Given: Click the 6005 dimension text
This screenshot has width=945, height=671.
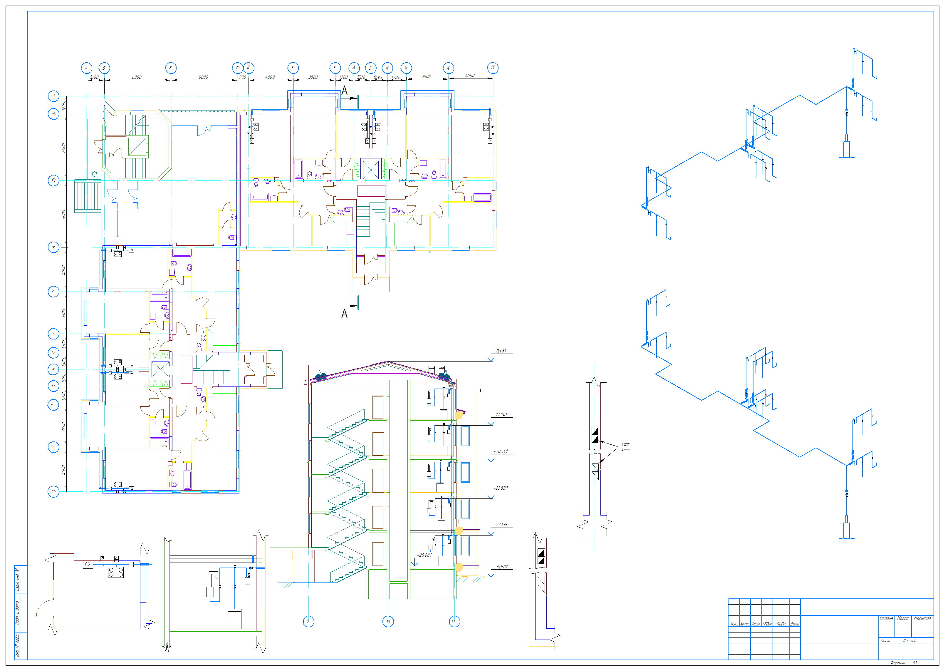Looking at the screenshot, I should point(203,77).
